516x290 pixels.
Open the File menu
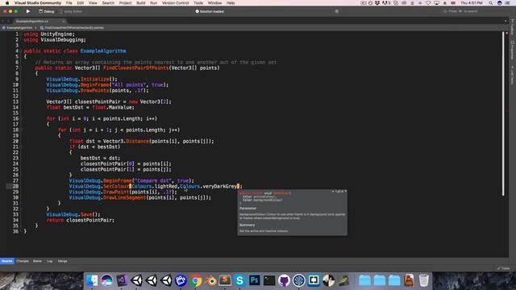[69, 3]
